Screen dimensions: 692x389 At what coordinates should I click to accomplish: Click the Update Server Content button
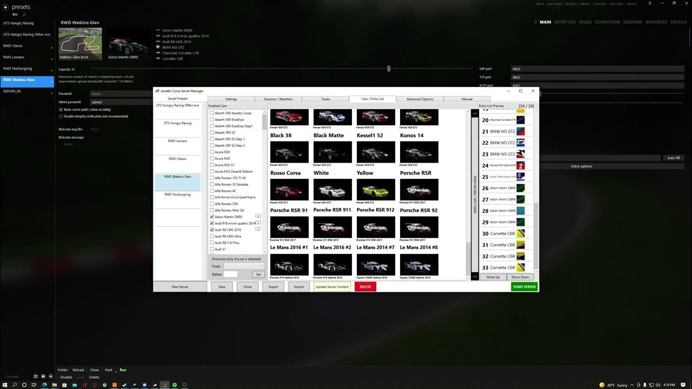point(332,287)
